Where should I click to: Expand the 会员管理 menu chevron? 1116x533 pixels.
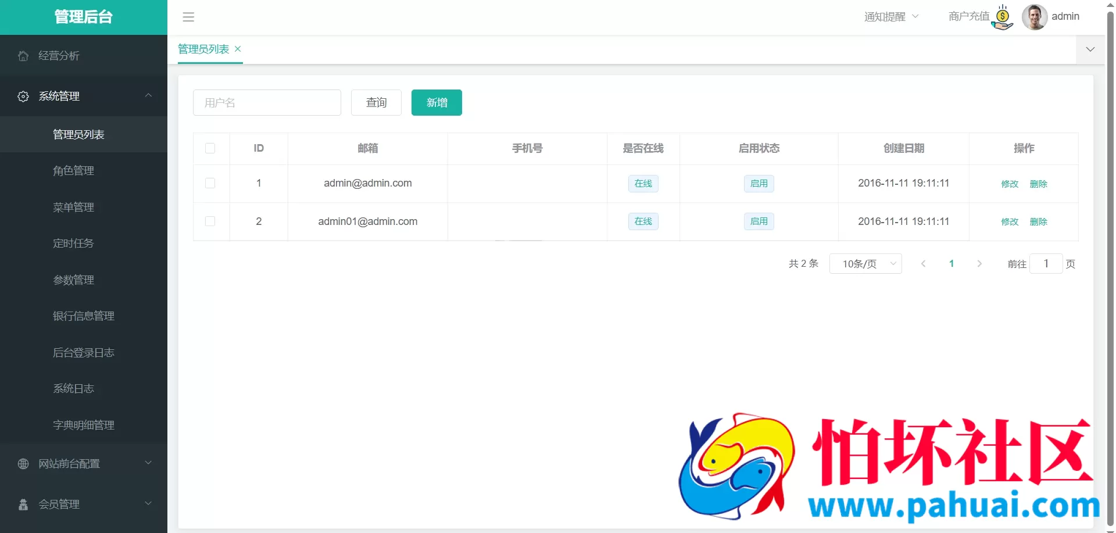click(148, 503)
